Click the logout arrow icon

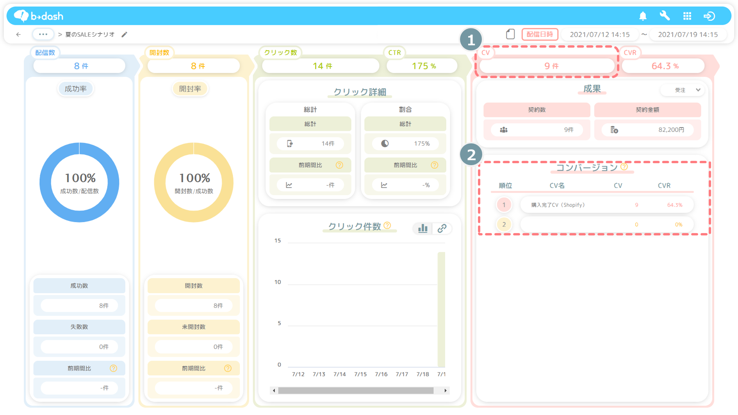pyautogui.click(x=709, y=16)
